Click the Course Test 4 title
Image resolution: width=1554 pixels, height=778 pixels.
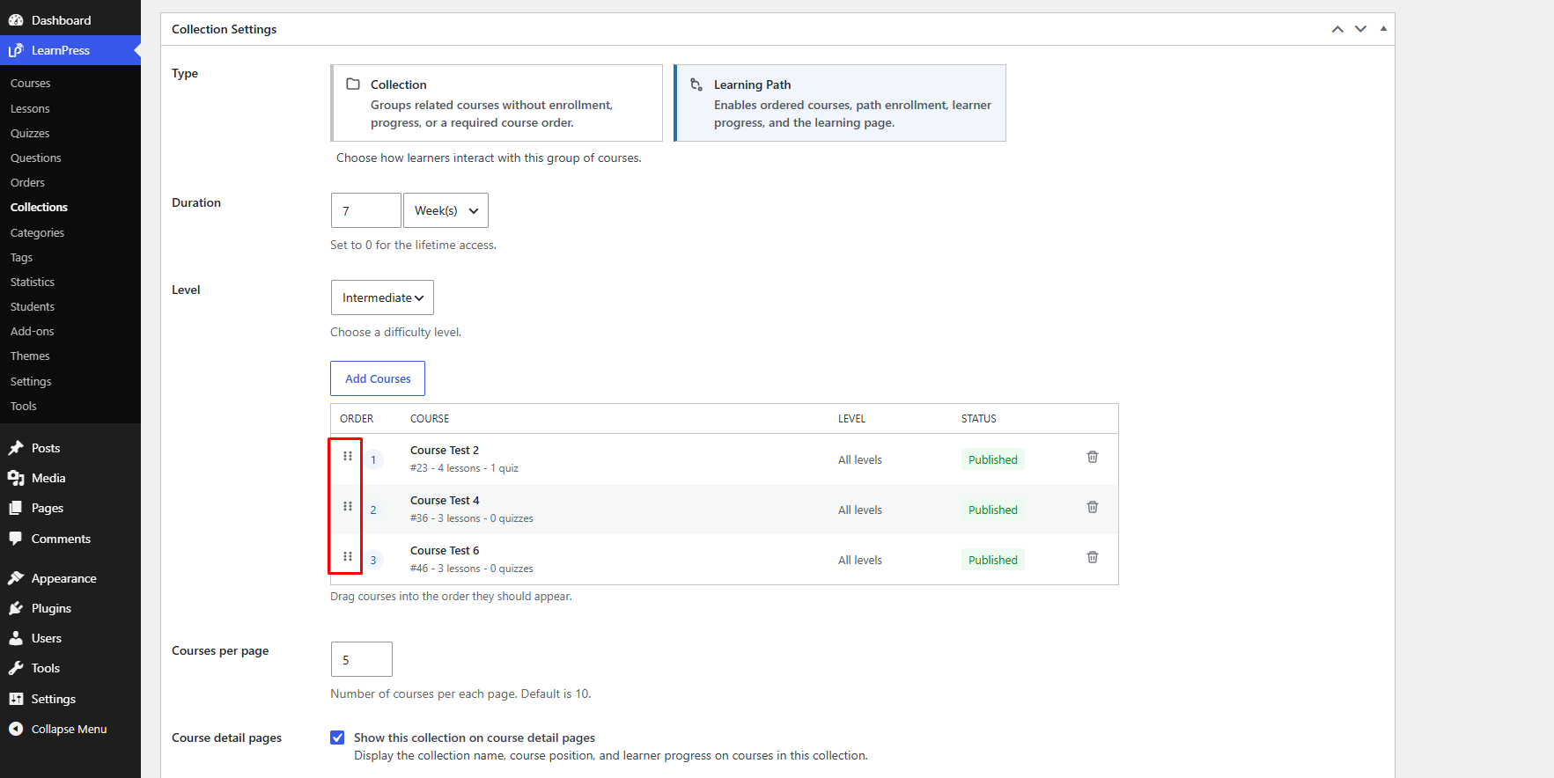(x=445, y=501)
